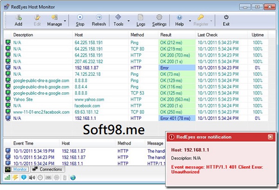The height and width of the screenshot is (190, 279).
Task: Expand the Register dropdown arrow
Action: (x=211, y=21)
